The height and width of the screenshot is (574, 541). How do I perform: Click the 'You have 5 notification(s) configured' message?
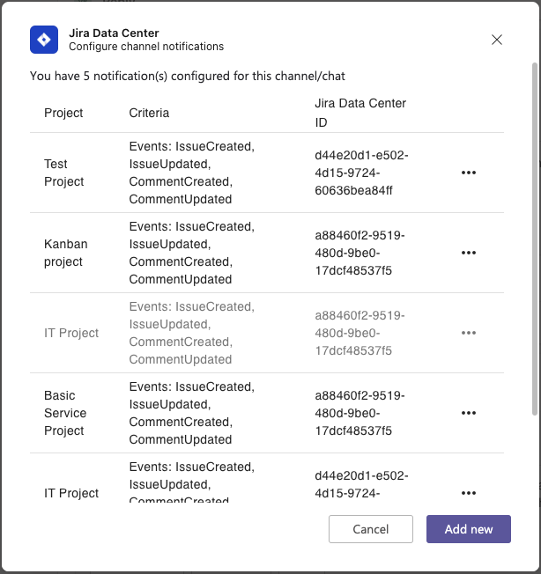click(188, 76)
